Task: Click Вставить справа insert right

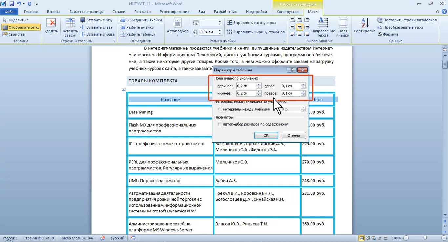Action: pyautogui.click(x=98, y=34)
